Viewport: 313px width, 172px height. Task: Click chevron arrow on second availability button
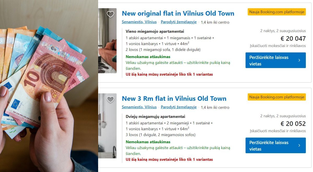click(299, 145)
